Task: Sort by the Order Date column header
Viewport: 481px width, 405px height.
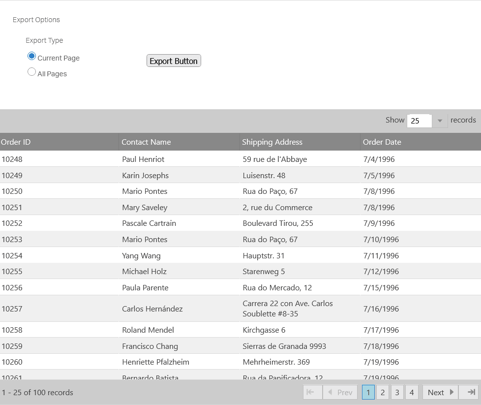Action: pyautogui.click(x=421, y=142)
